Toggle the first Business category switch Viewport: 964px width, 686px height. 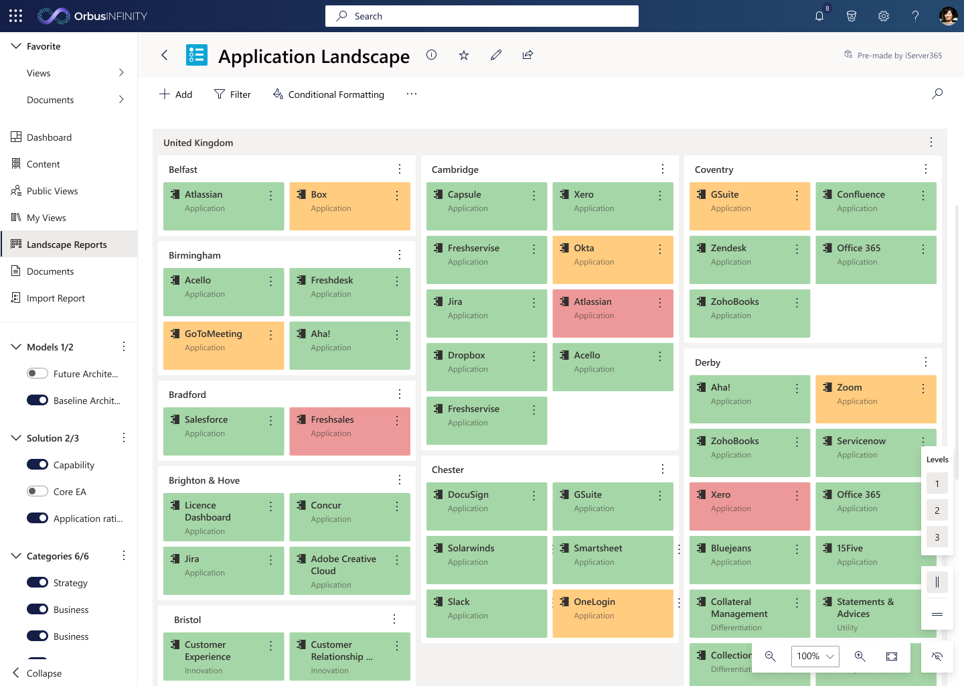click(37, 609)
